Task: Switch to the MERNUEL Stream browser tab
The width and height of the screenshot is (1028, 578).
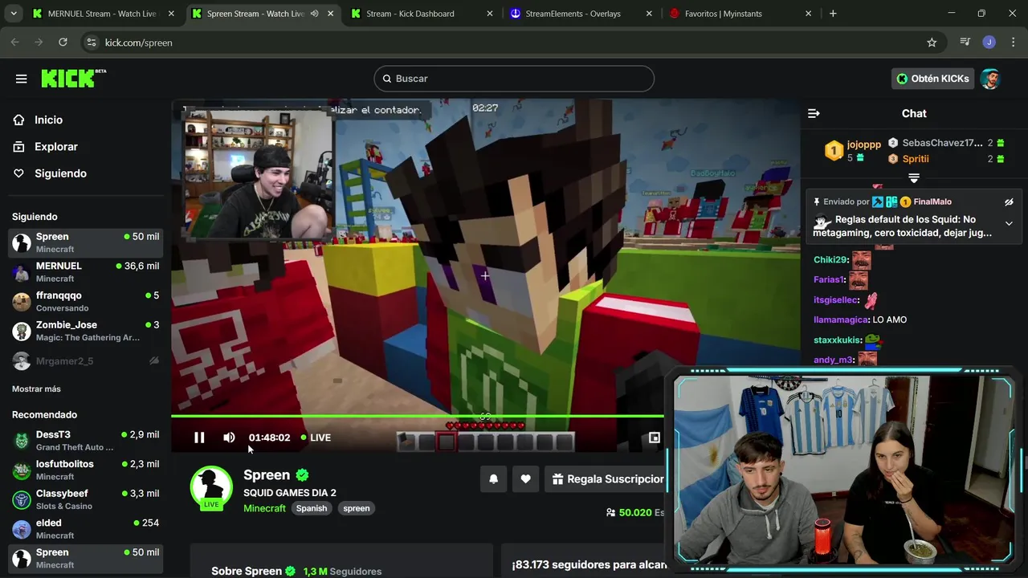Action: click(x=102, y=14)
